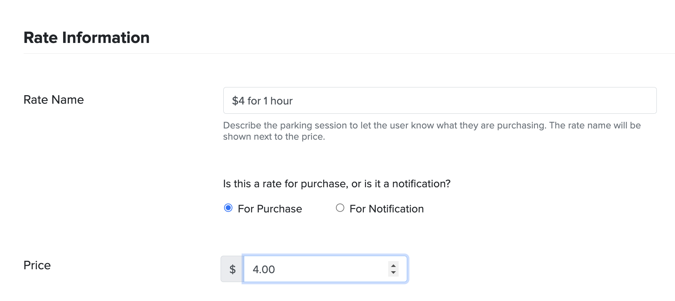Viewport: 675px width, 301px height.
Task: Click the selected blue radio indicator
Action: click(x=228, y=208)
